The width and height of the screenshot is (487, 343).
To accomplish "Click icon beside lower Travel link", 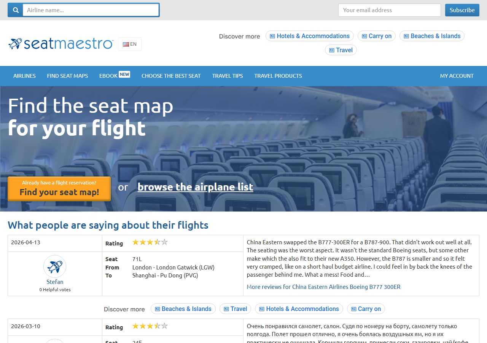I will coord(226,309).
